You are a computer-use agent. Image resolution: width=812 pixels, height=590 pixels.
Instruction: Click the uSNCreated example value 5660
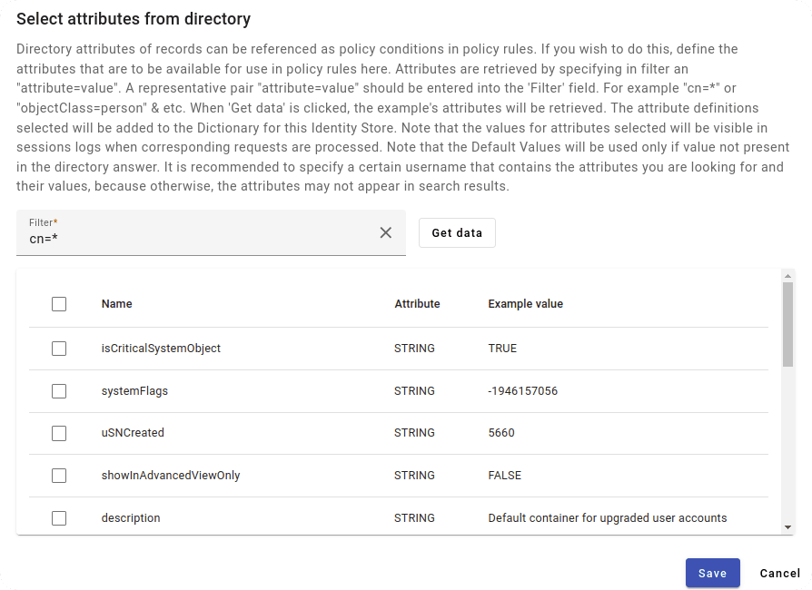(x=501, y=433)
